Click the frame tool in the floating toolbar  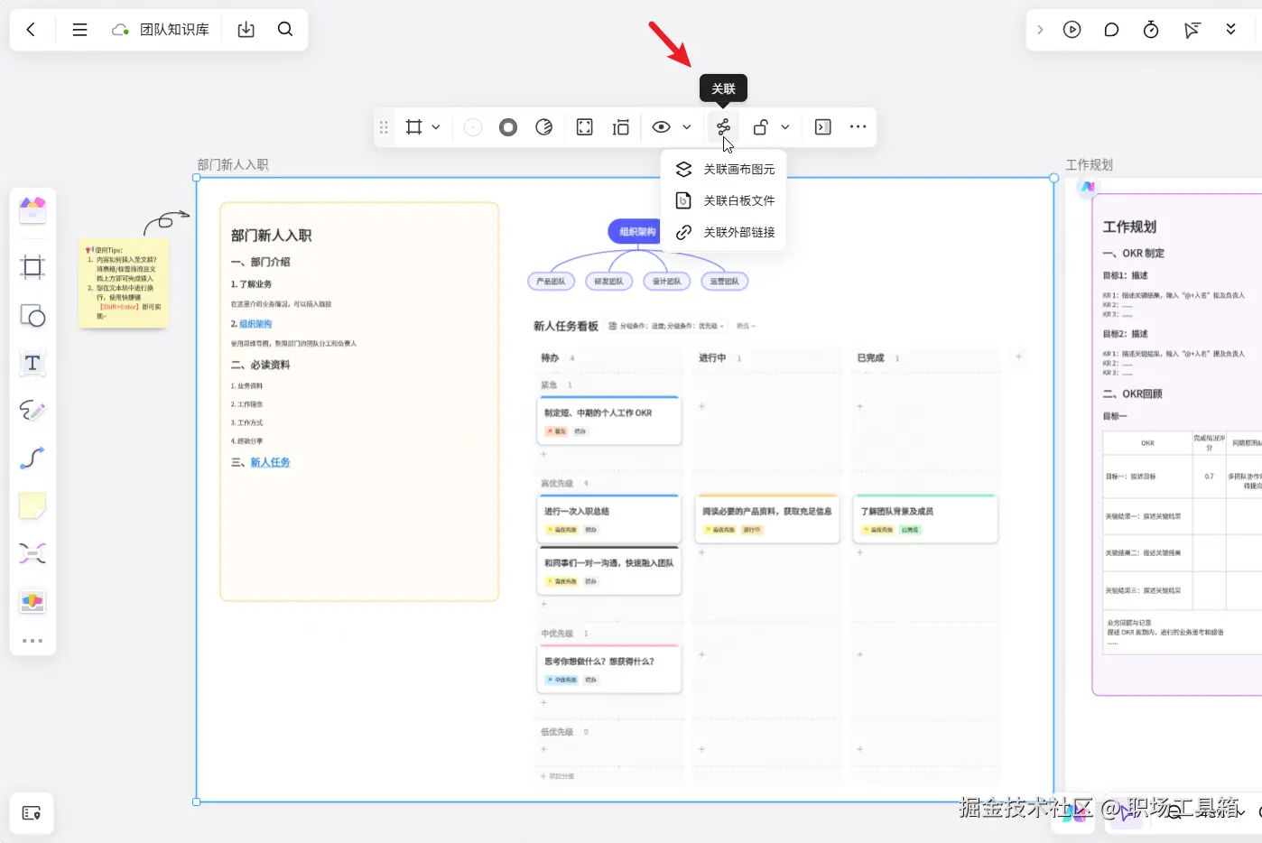413,127
